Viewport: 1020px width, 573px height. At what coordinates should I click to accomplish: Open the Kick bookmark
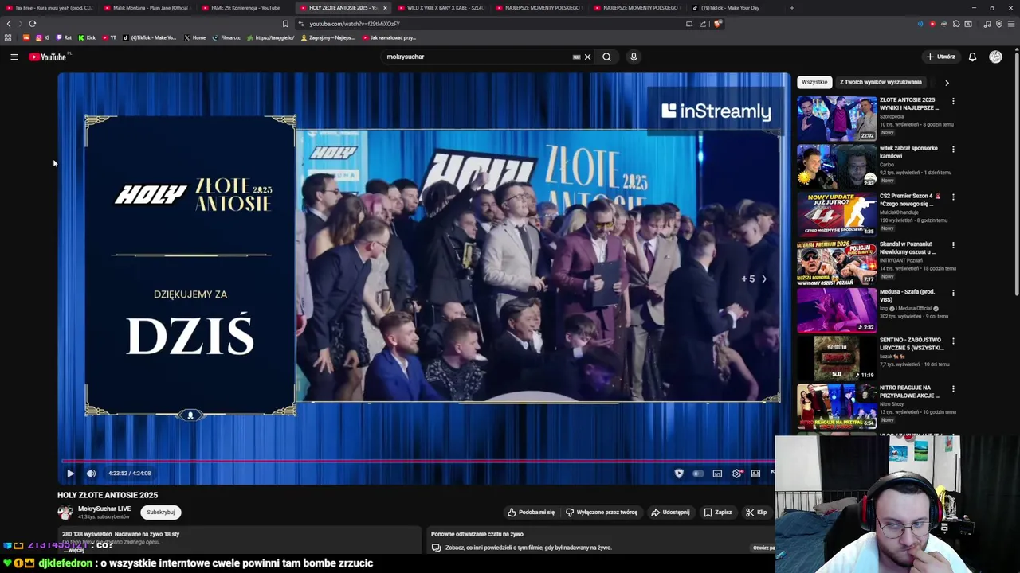tap(86, 37)
